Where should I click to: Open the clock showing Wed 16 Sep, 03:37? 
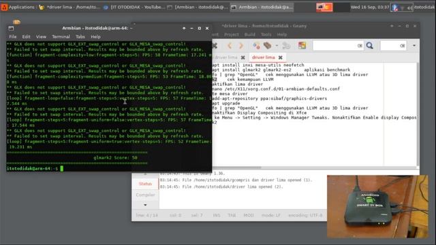(369, 7)
